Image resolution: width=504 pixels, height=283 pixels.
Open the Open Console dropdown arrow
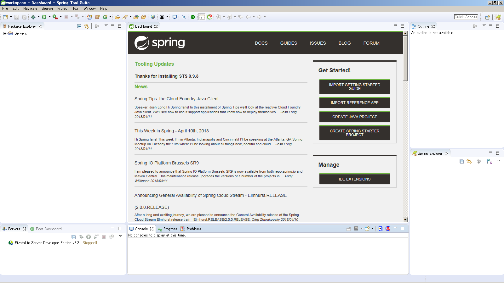(372, 229)
